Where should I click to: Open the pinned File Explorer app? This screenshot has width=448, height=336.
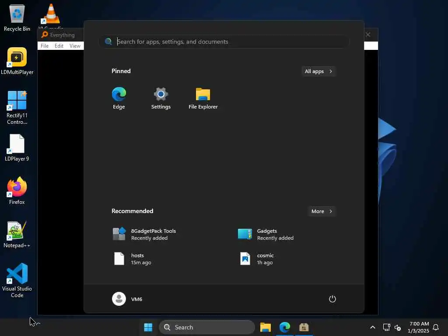point(203,98)
